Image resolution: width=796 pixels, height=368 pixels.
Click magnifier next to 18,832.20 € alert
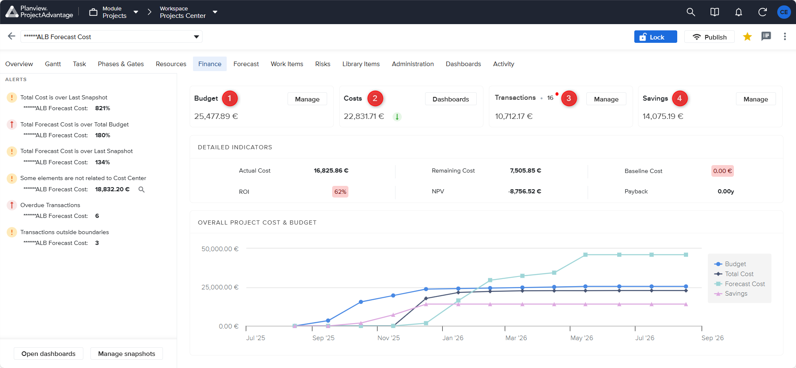(142, 190)
